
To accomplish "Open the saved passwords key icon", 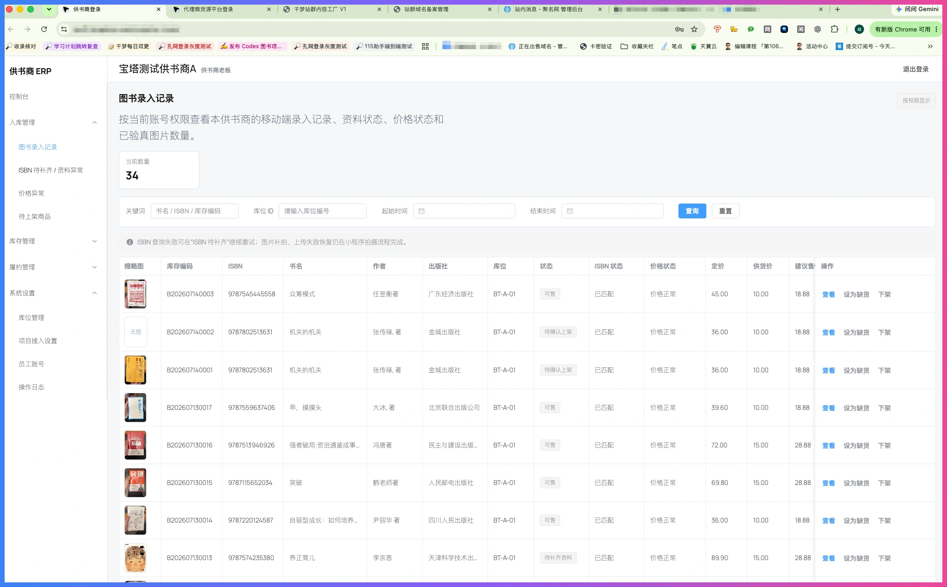I will point(679,29).
